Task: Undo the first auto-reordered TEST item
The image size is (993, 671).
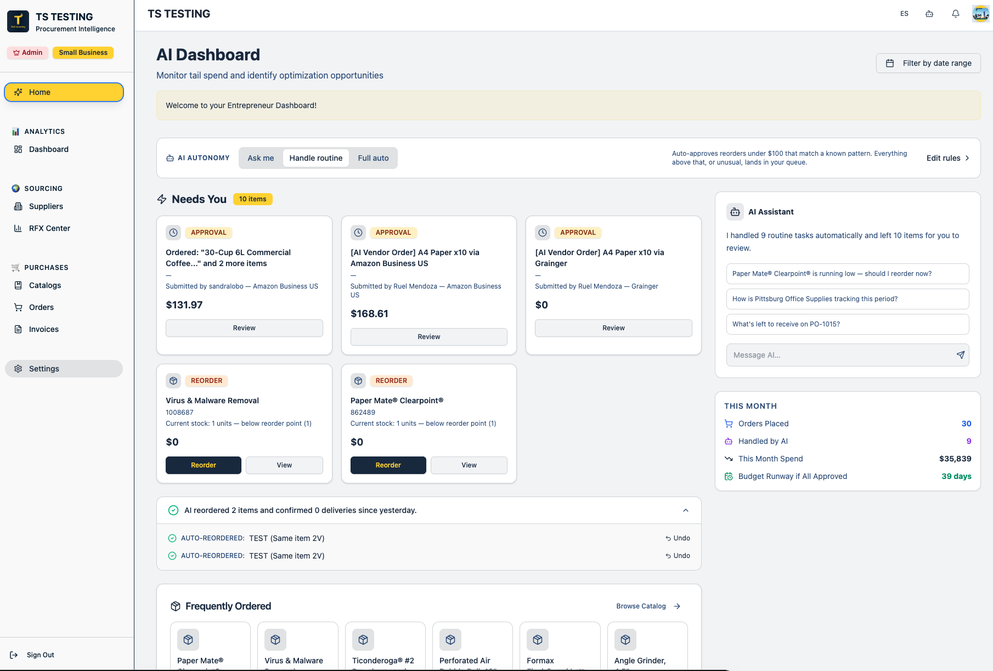Action: [678, 538]
